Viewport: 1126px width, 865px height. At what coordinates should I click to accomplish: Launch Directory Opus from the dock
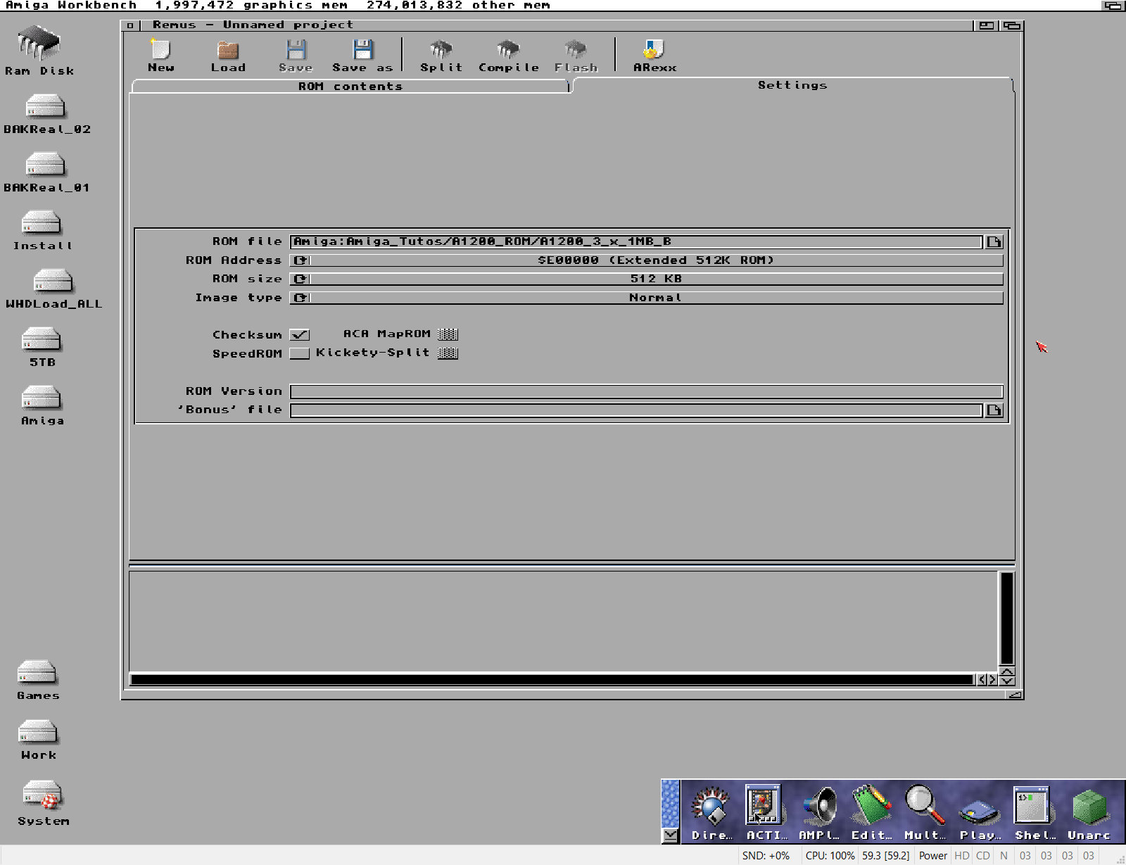pos(711,813)
